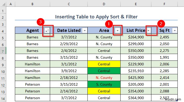Select the cell containing 2,050
The image size is (184, 102).
coord(164,44)
